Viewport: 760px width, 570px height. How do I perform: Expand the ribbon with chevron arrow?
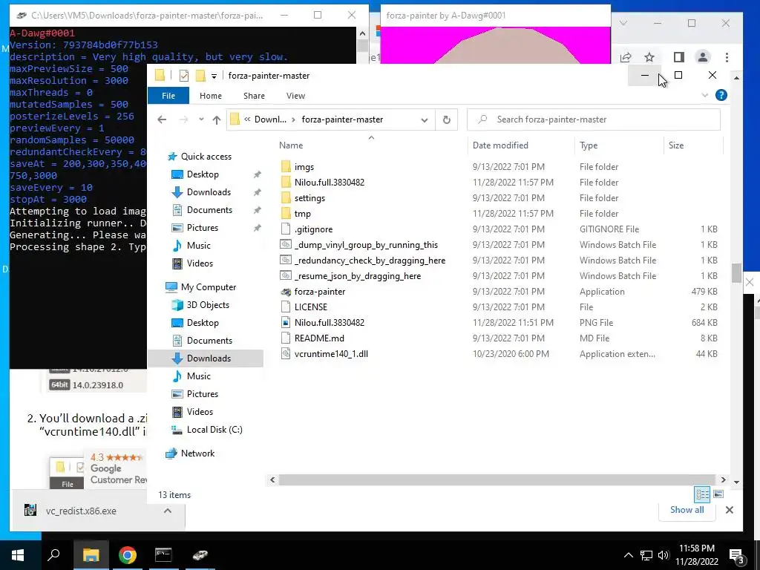click(x=705, y=95)
